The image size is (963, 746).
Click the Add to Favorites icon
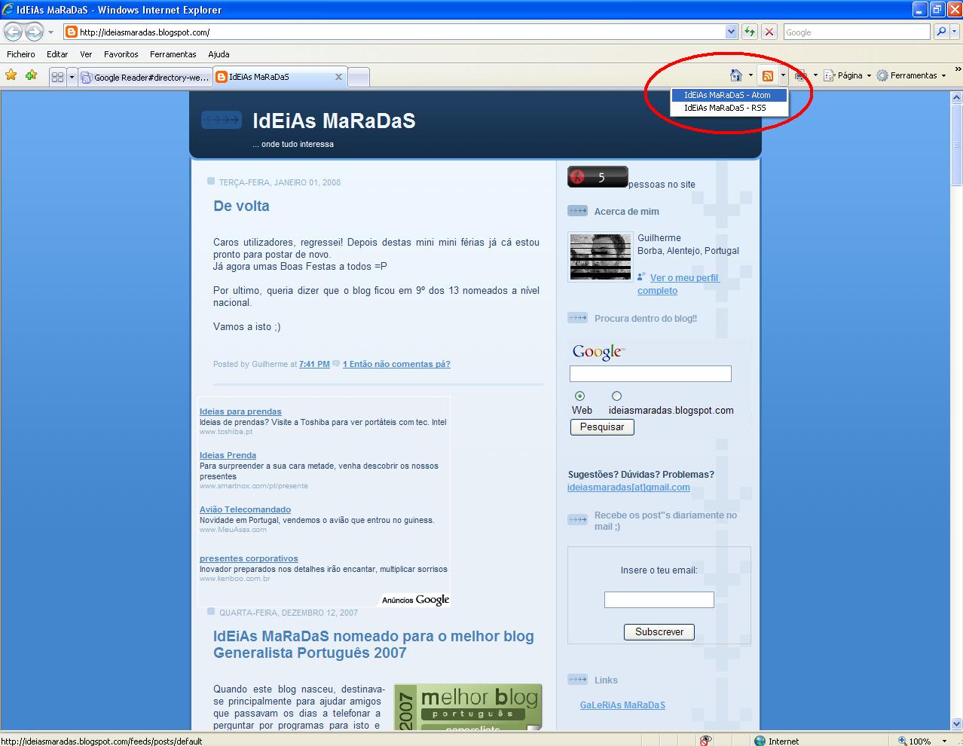(x=31, y=75)
